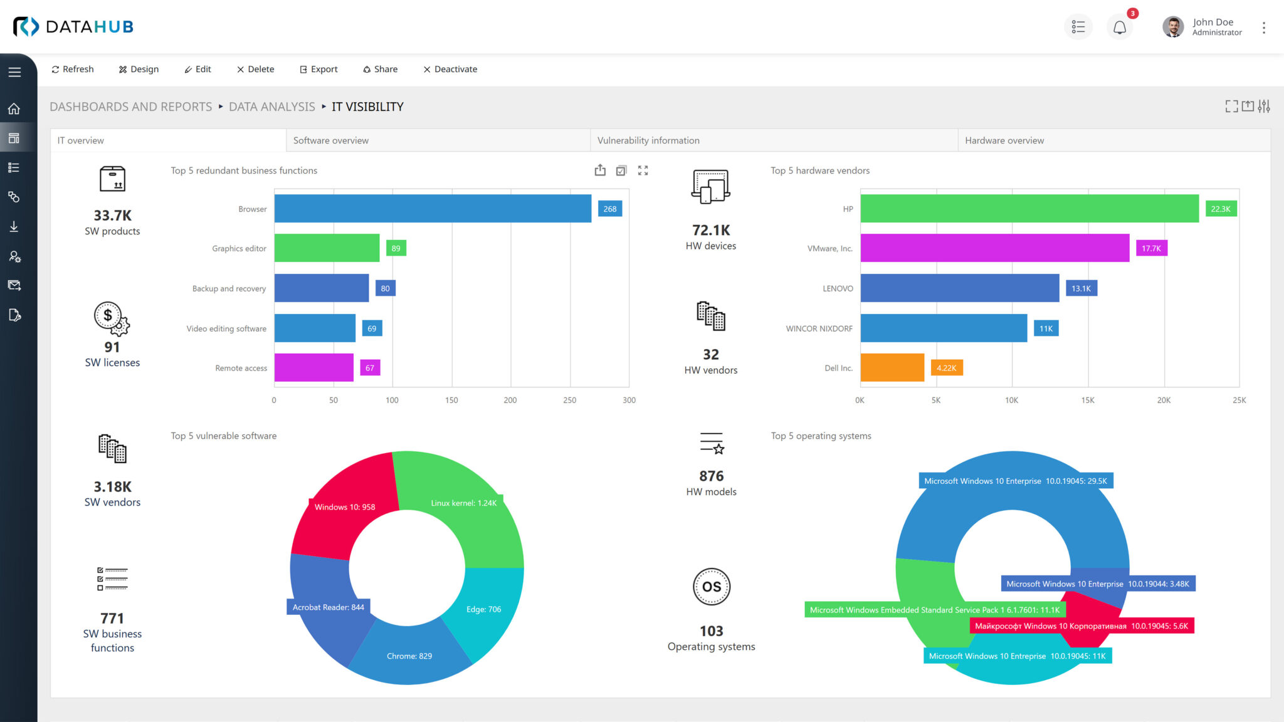Image resolution: width=1284 pixels, height=722 pixels.
Task: Click the DataHub logo
Action: [73, 26]
